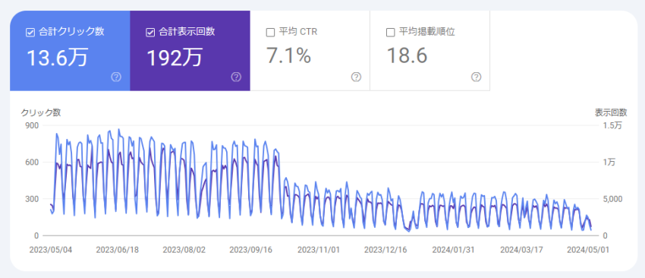Click the help icon for 平均 CTR
The height and width of the screenshot is (278, 645).
(356, 77)
